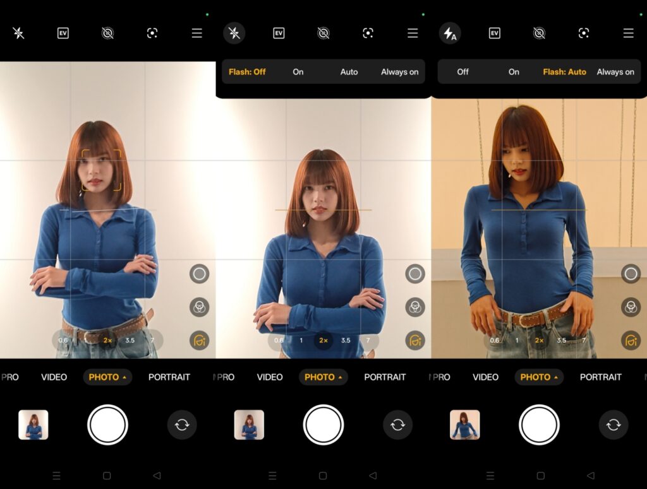Tap the flash-off icon in the left camera screen
The image size is (647, 489).
click(x=18, y=33)
